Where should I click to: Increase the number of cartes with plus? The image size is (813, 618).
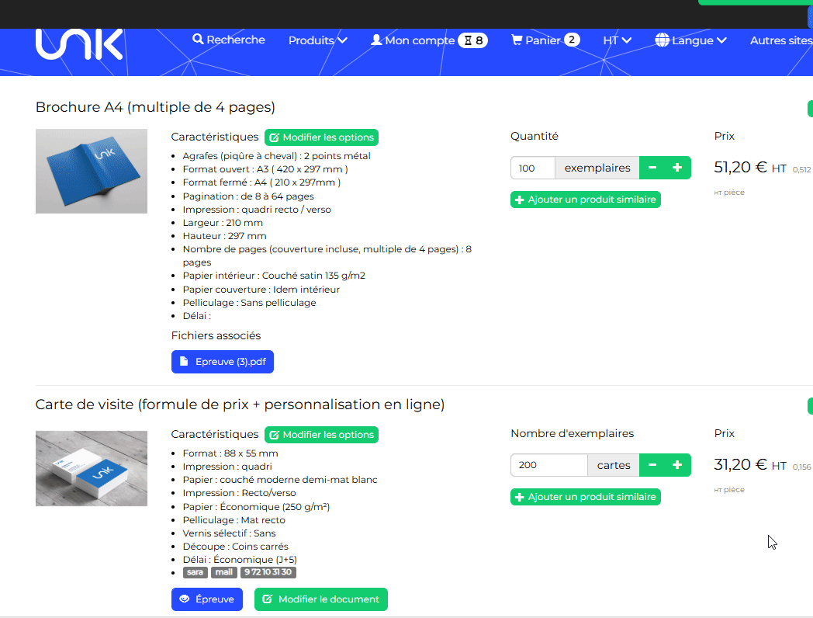click(677, 465)
